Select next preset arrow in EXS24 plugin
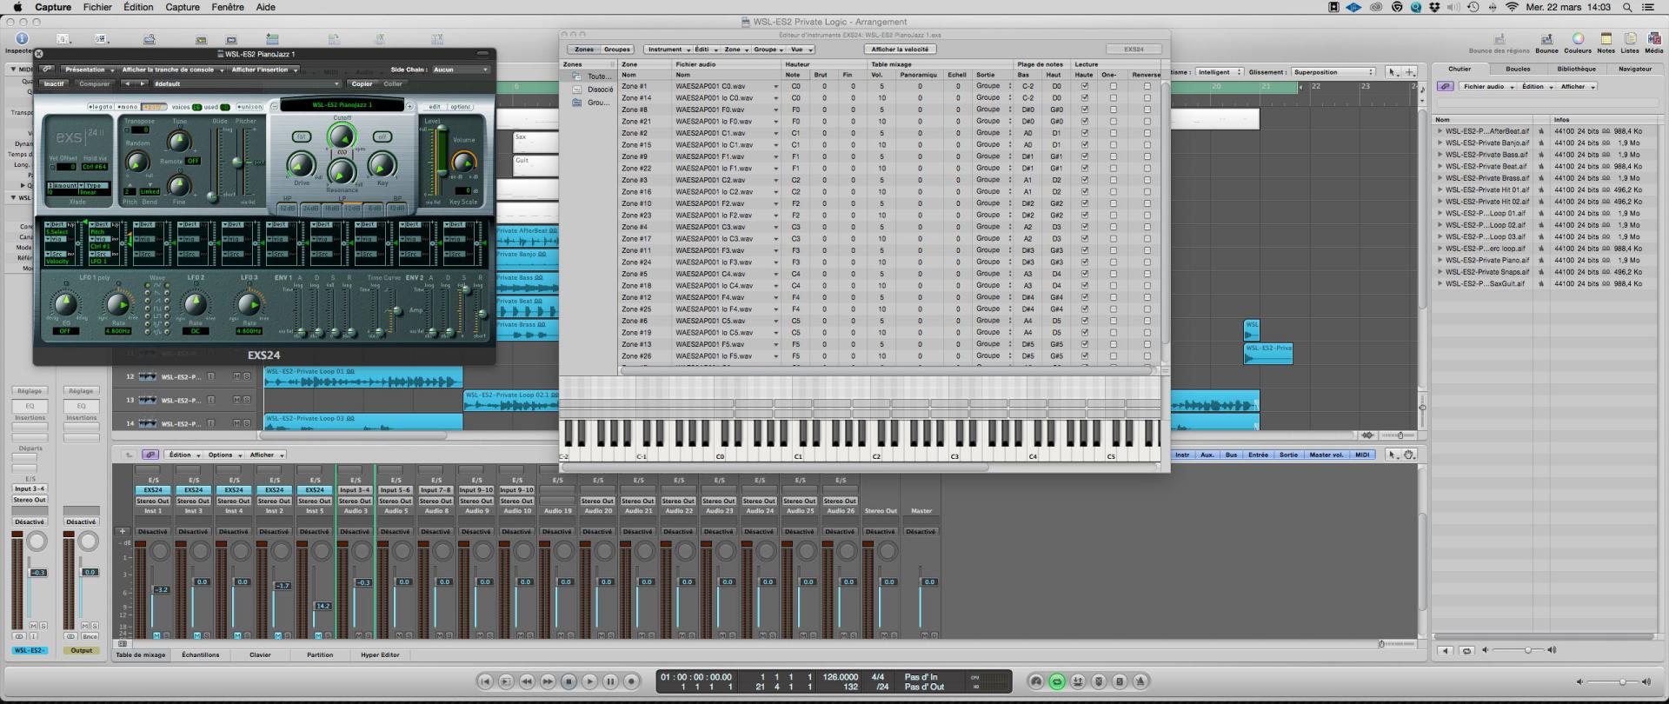This screenshot has width=1669, height=704. (x=142, y=84)
